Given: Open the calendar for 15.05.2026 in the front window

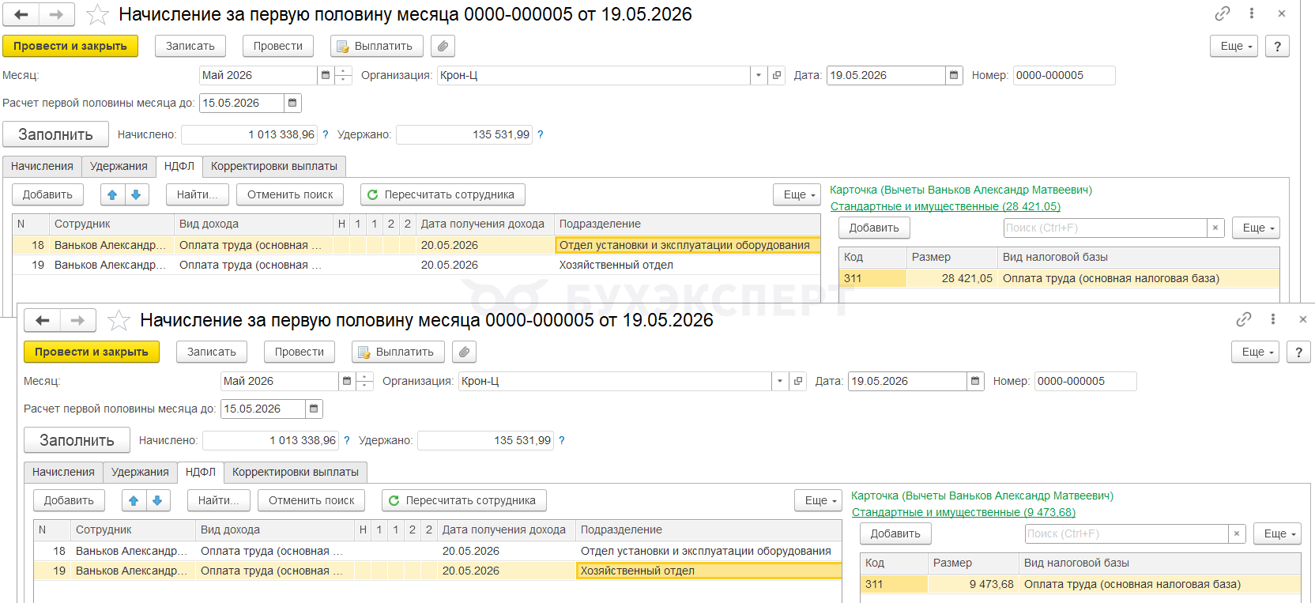Looking at the screenshot, I should point(314,409).
